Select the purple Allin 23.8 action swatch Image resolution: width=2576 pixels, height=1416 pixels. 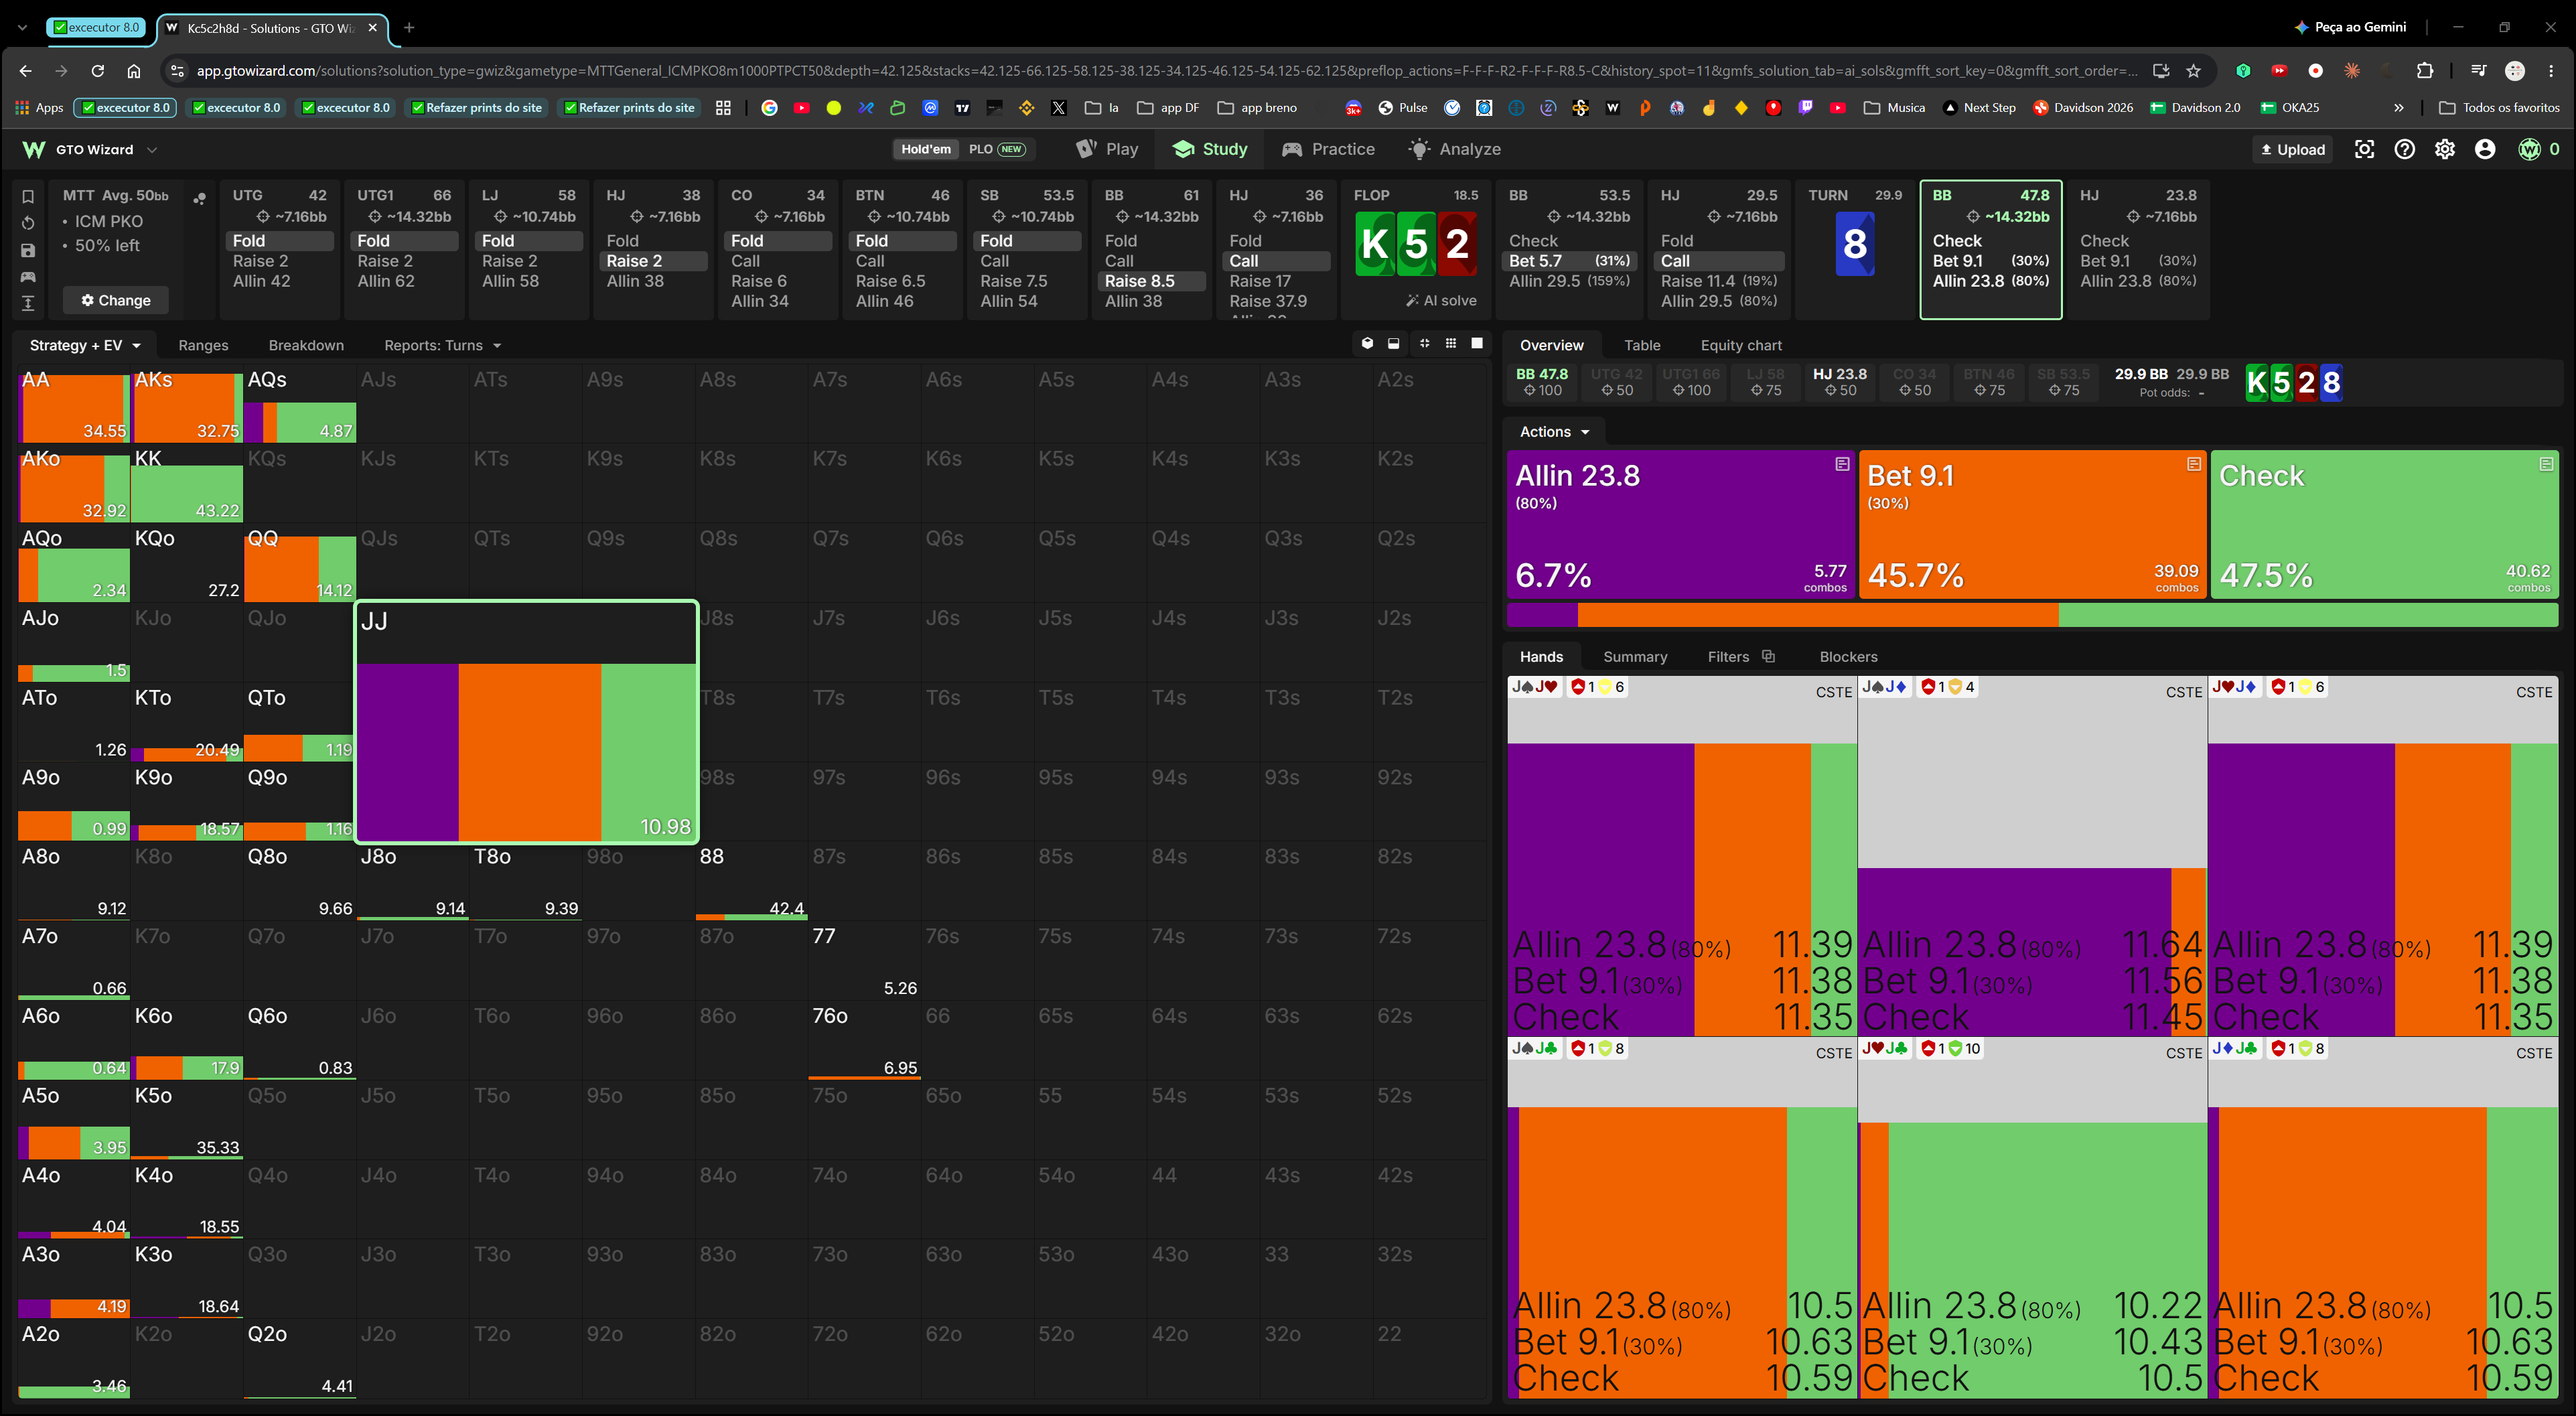1680,524
